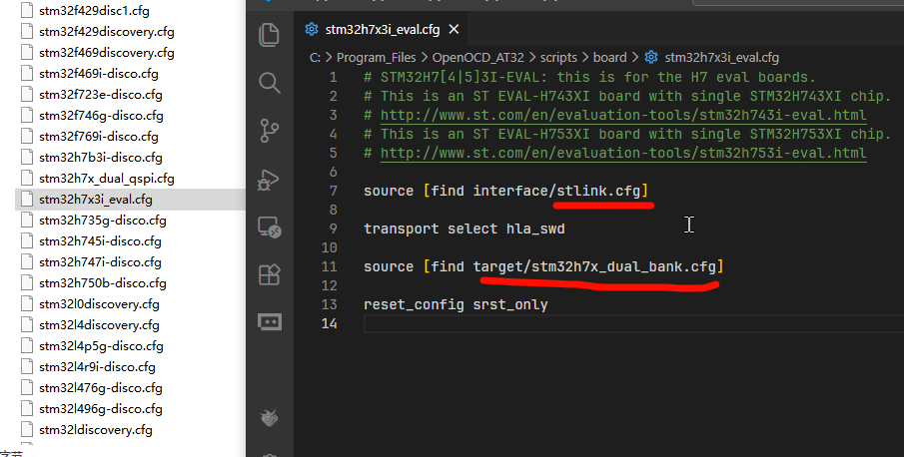
Task: Click the panel icon below Extensions
Action: tap(269, 321)
